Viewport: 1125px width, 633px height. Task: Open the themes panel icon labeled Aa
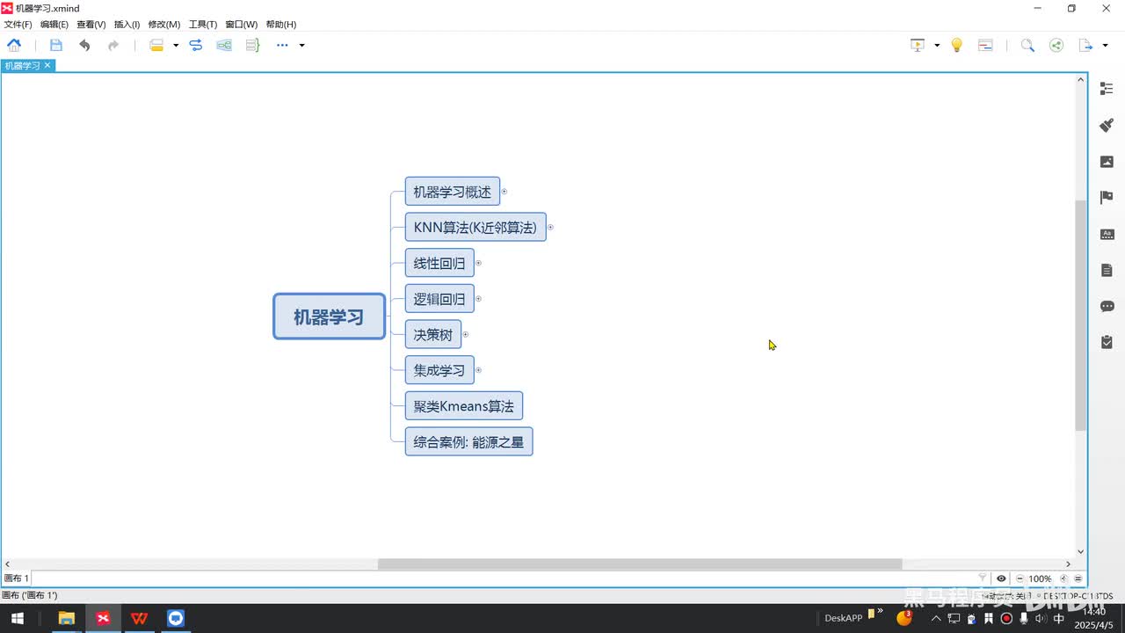[x=1107, y=234]
